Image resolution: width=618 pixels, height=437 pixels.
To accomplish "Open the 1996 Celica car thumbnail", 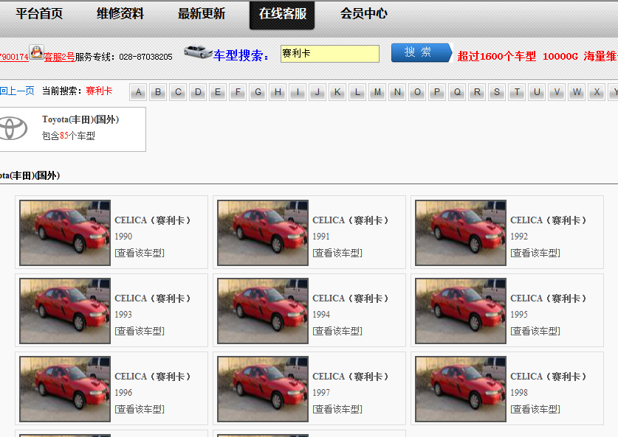I will tap(65, 388).
